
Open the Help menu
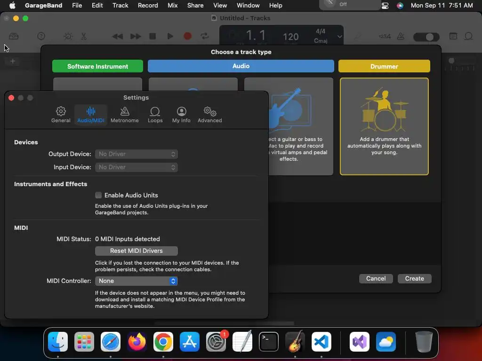pos(275,5)
